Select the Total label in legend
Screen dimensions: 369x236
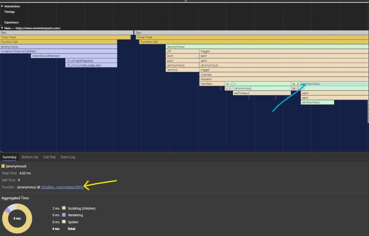(x=71, y=229)
